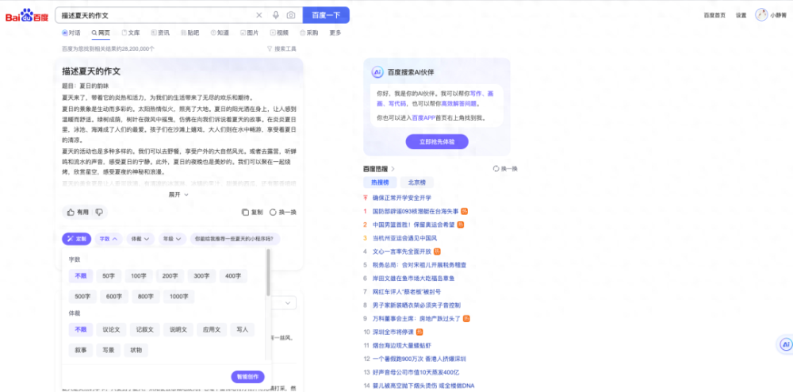The image size is (793, 392).
Task: Switch to the 知道 tab
Action: click(x=220, y=33)
